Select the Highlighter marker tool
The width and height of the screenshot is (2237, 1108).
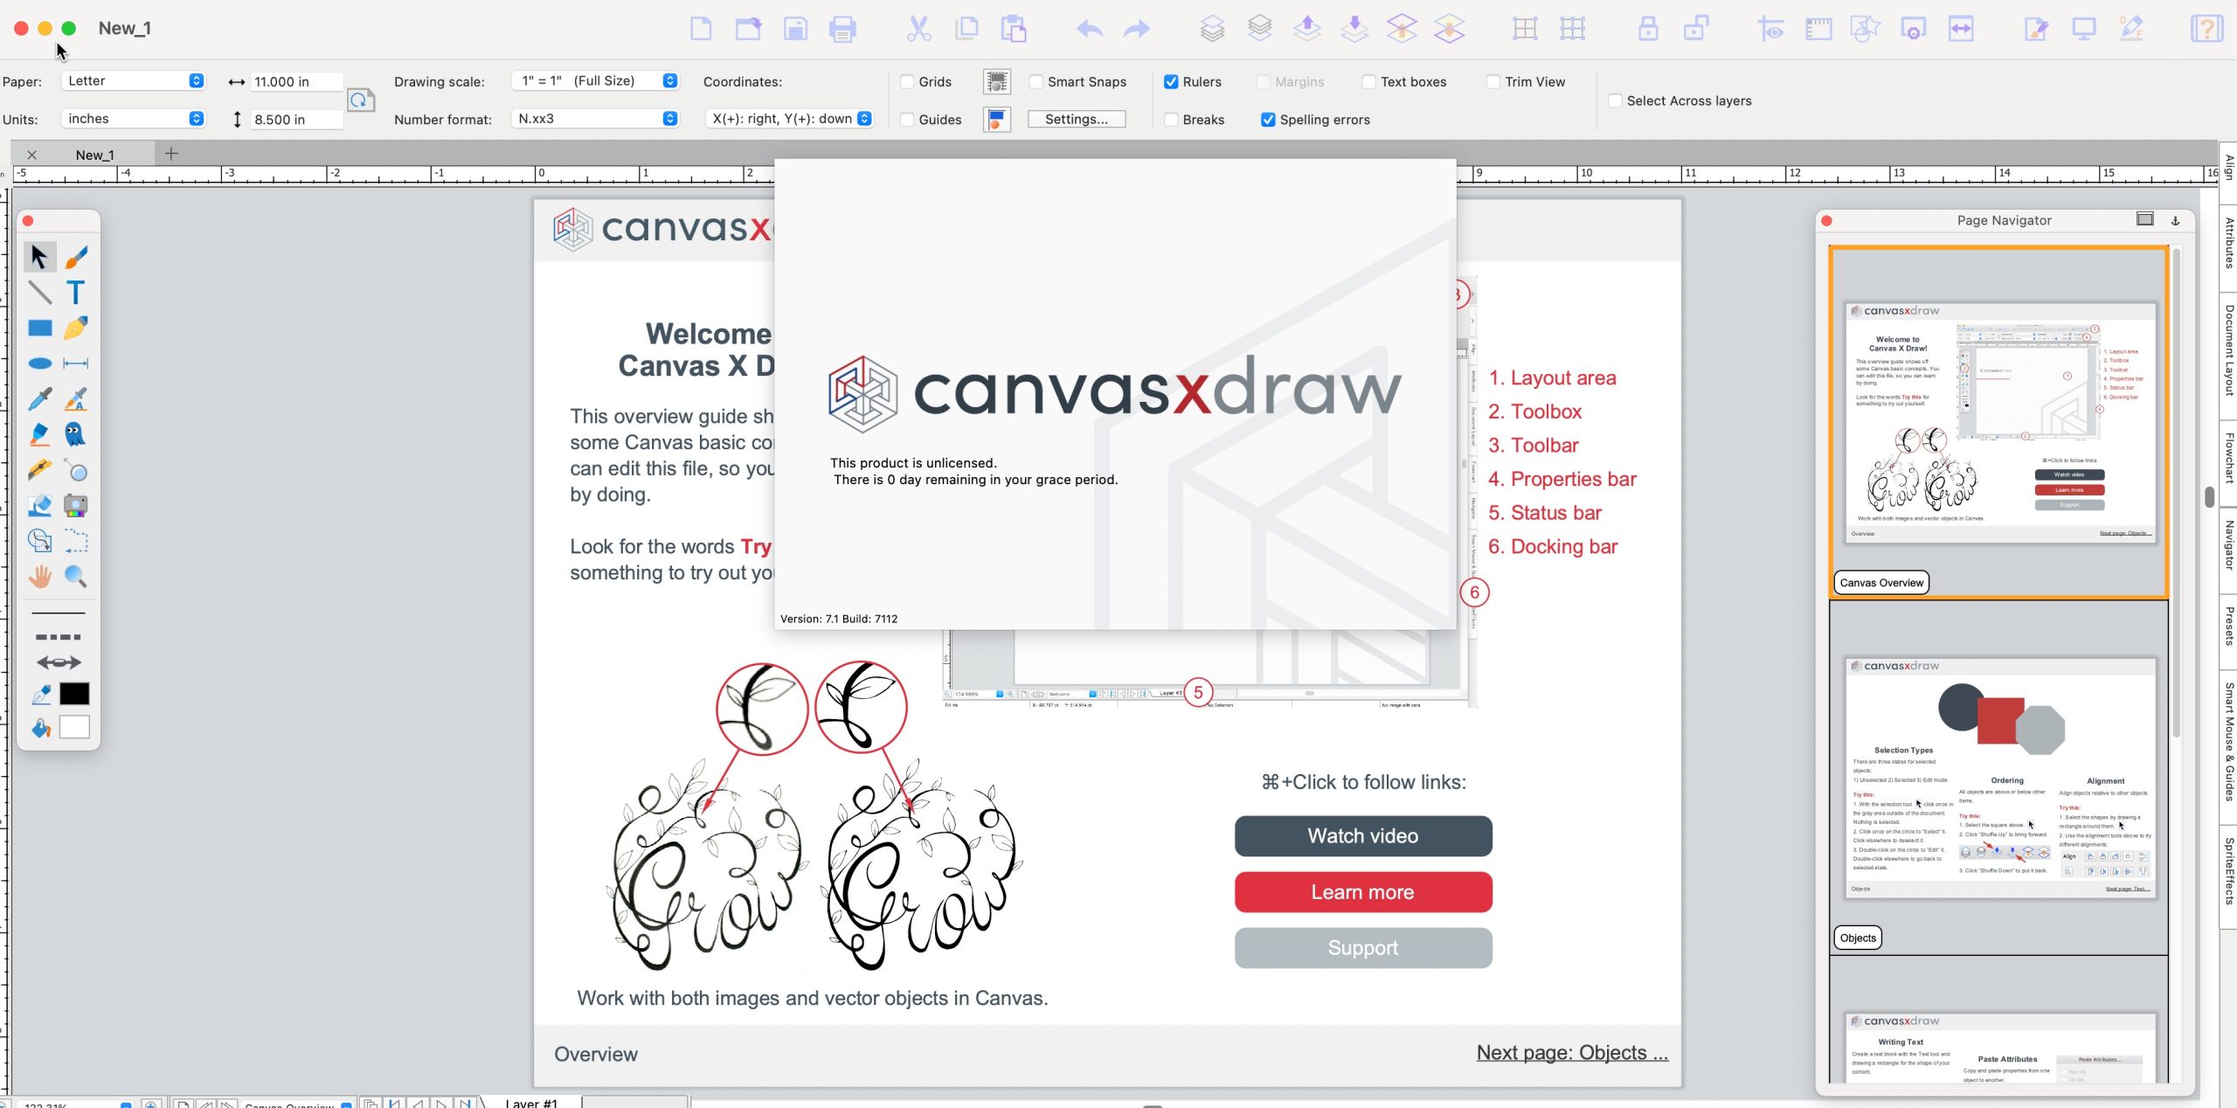39,434
